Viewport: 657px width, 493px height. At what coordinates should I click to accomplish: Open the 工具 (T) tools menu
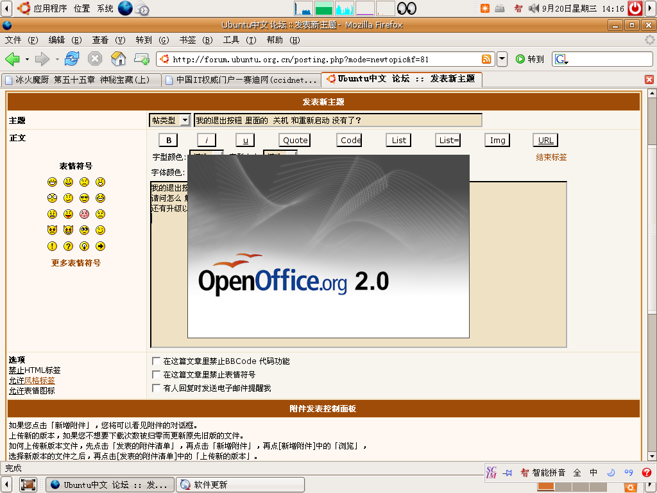(x=240, y=40)
